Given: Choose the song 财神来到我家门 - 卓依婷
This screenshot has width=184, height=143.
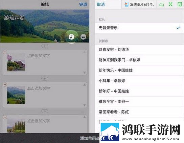Looking at the screenshot, I should 139,60.
